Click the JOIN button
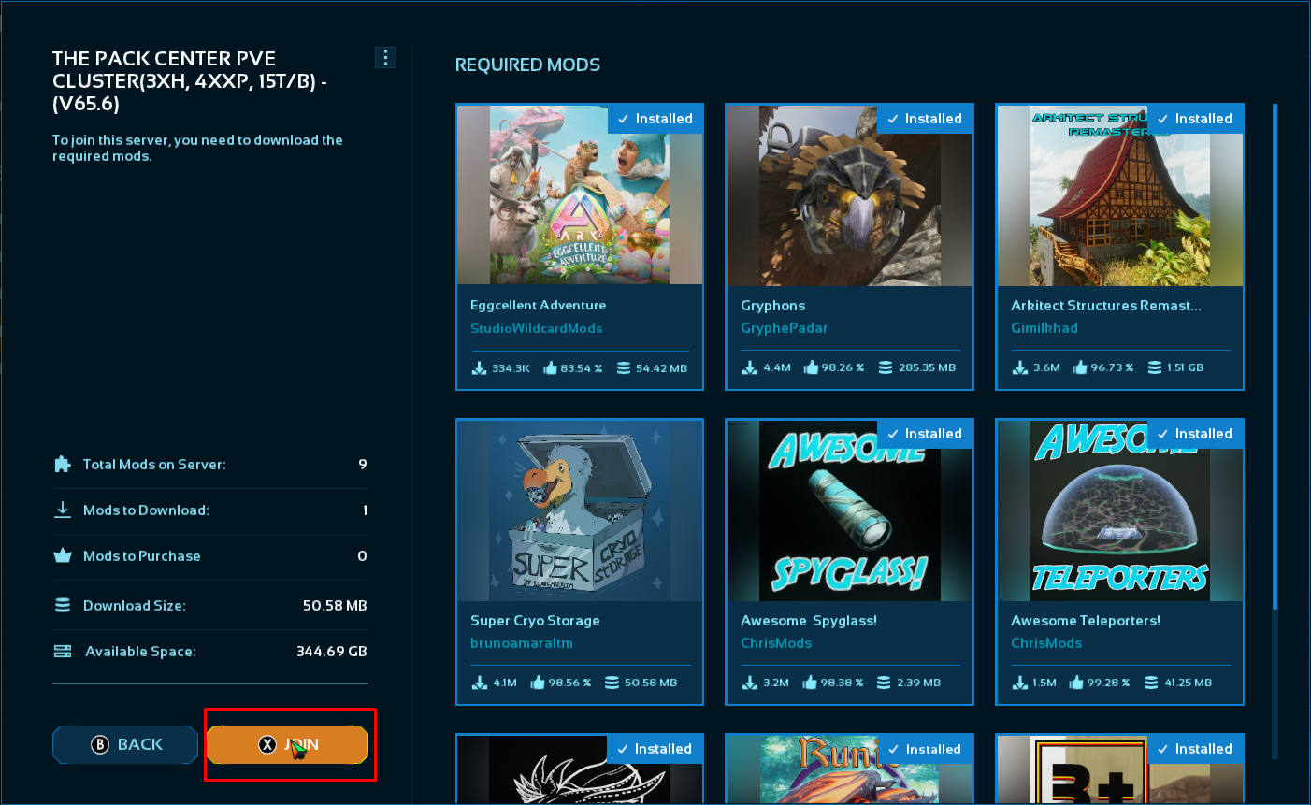The width and height of the screenshot is (1311, 805). (287, 744)
